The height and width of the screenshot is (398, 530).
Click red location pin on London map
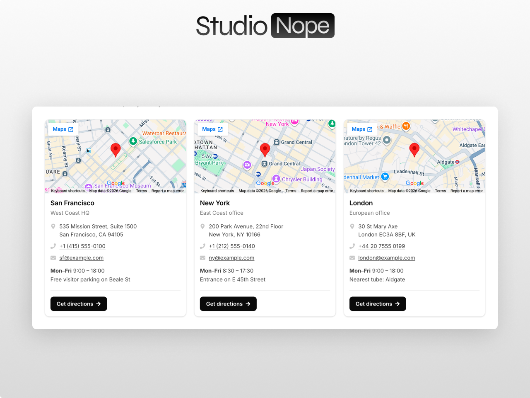click(414, 150)
